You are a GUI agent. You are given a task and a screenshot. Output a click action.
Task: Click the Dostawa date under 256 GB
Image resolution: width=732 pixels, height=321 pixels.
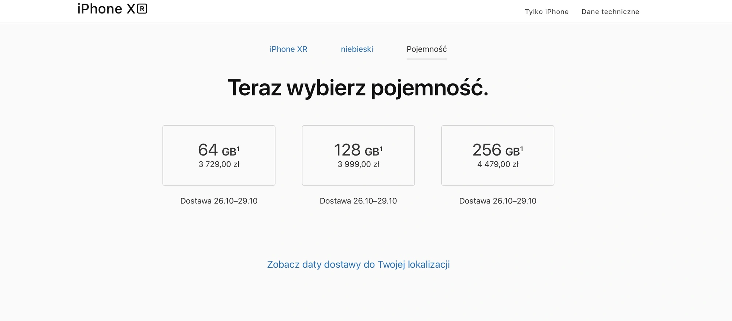click(498, 201)
